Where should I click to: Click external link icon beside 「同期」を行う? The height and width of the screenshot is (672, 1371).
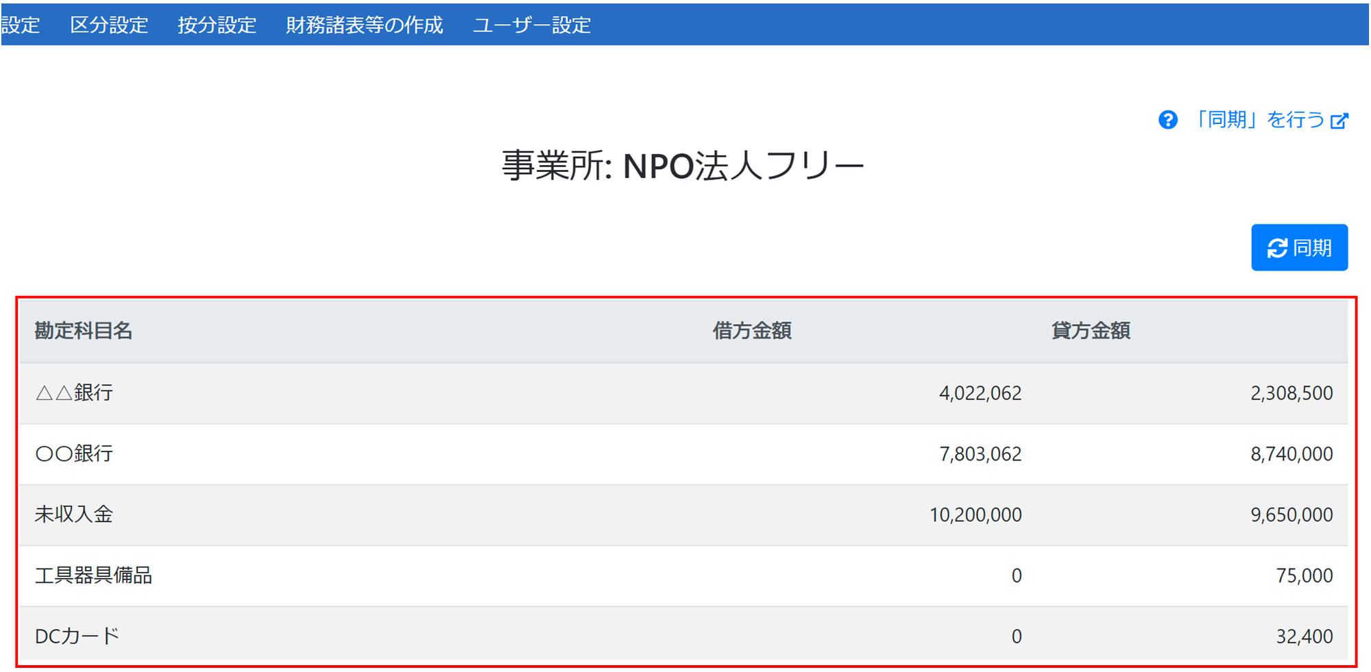pos(1339,121)
